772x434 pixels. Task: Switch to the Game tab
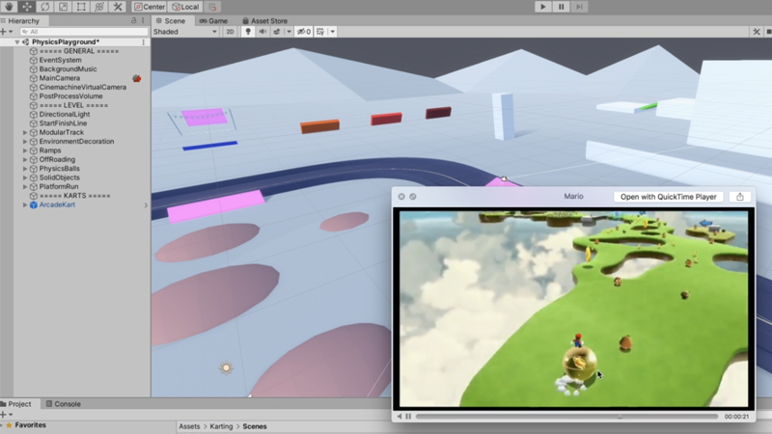(213, 20)
